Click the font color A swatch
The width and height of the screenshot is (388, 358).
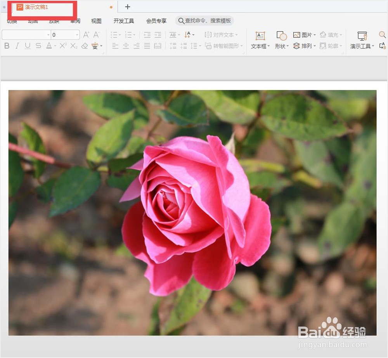(49, 46)
